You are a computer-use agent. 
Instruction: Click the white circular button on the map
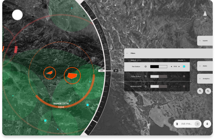17,15
